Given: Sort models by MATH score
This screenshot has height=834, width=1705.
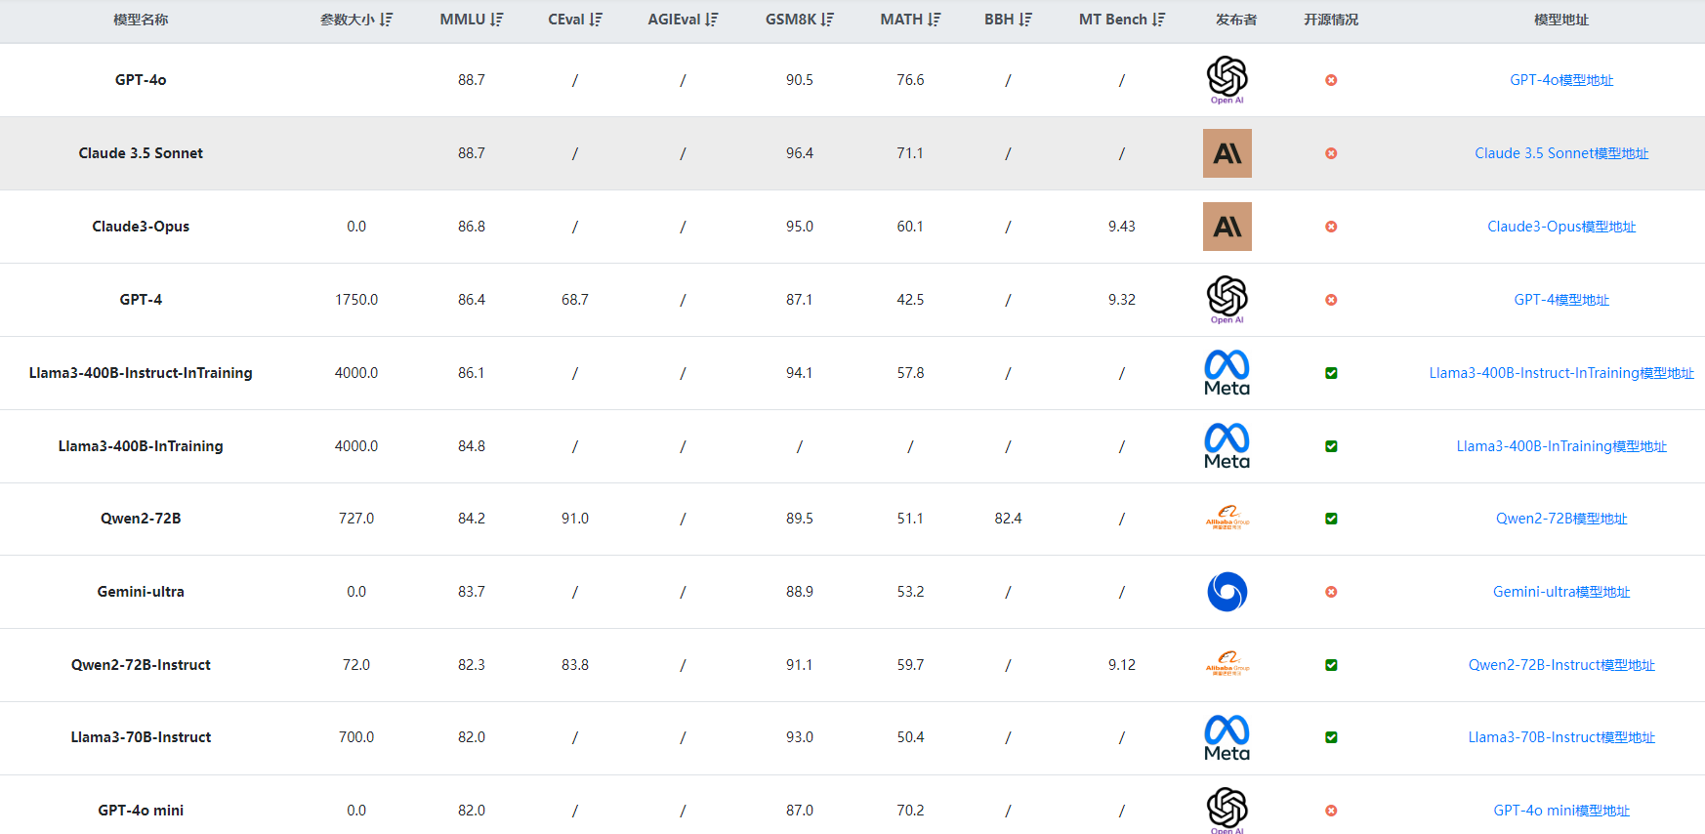Looking at the screenshot, I should coord(935,20).
